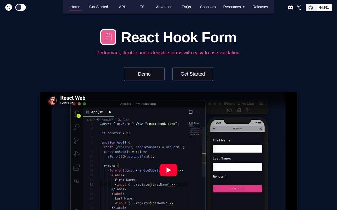This screenshot has width=337, height=210.
Task: Click the localhost address bar in phone
Action: click(x=237, y=129)
